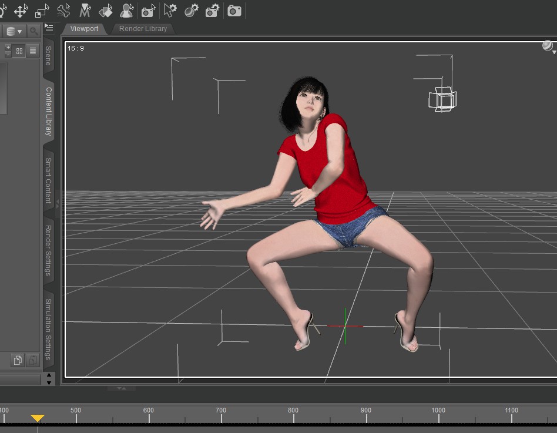Activate the Node Selection tool
The image size is (557, 433).
coord(41,10)
